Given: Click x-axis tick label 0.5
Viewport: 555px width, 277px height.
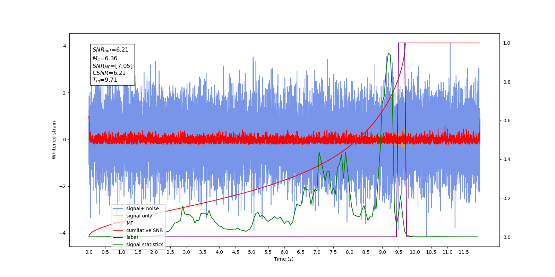Looking at the screenshot, I should [105, 252].
